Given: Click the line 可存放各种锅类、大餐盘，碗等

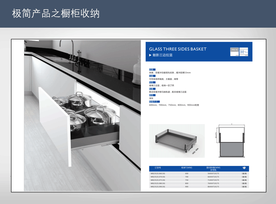Looking at the screenshot, I should point(163,79).
